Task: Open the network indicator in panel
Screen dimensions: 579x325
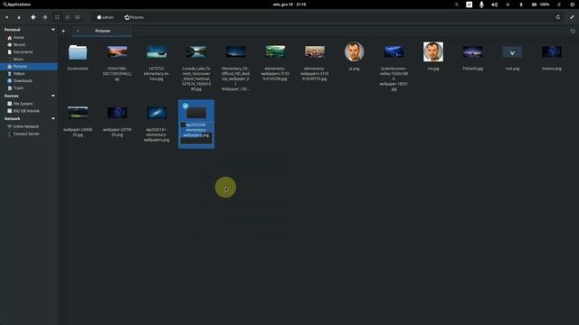Action: pos(508,5)
